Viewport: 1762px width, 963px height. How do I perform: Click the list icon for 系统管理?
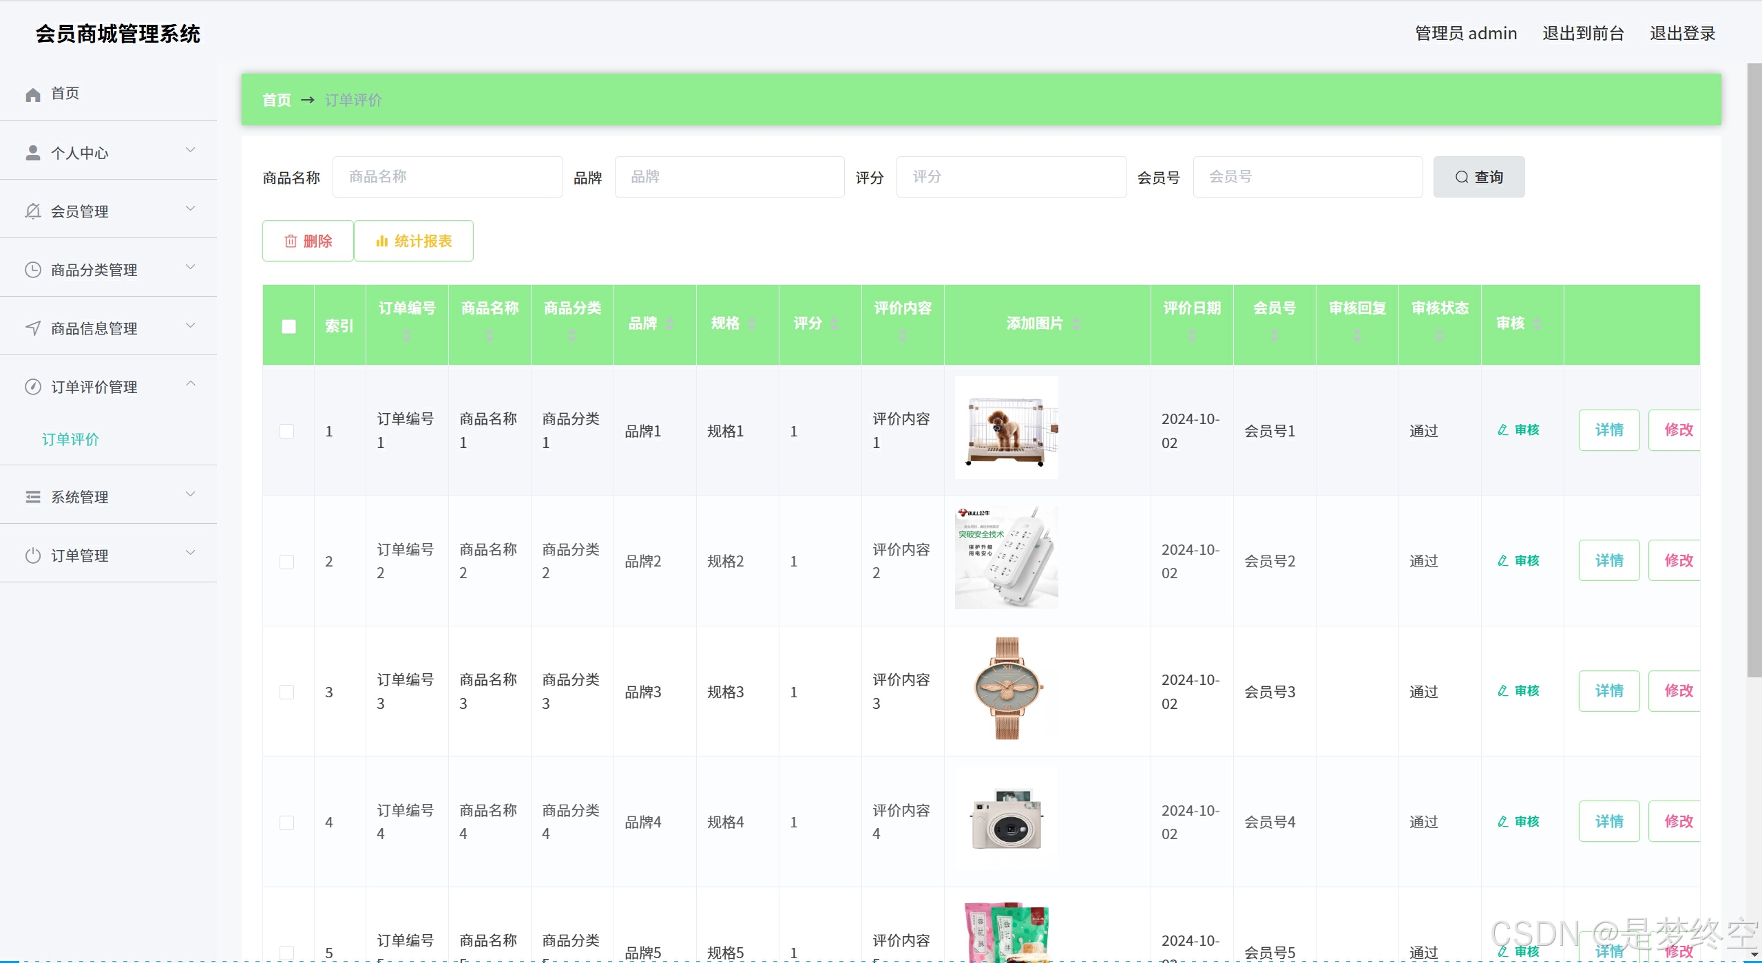coord(32,497)
